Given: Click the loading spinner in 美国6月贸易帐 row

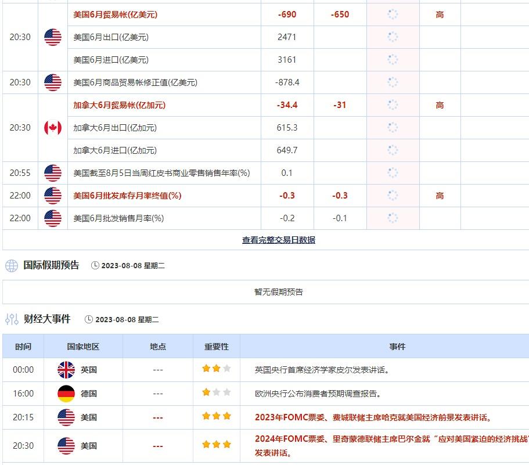Looking at the screenshot, I should [x=393, y=15].
